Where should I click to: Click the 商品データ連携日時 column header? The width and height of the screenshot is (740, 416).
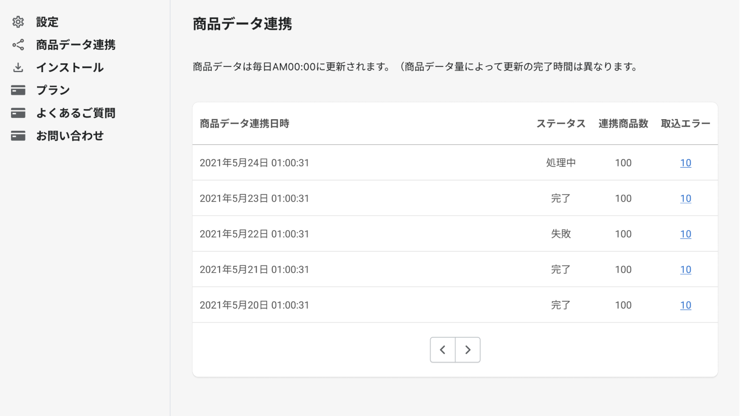[x=244, y=123]
